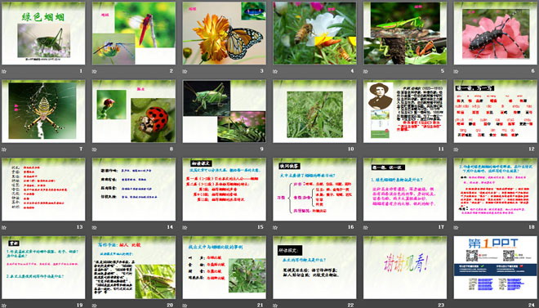Viewport: 539px width, 308px height.
Task: Select slide 7 with the striped spider
Action: 43,111
